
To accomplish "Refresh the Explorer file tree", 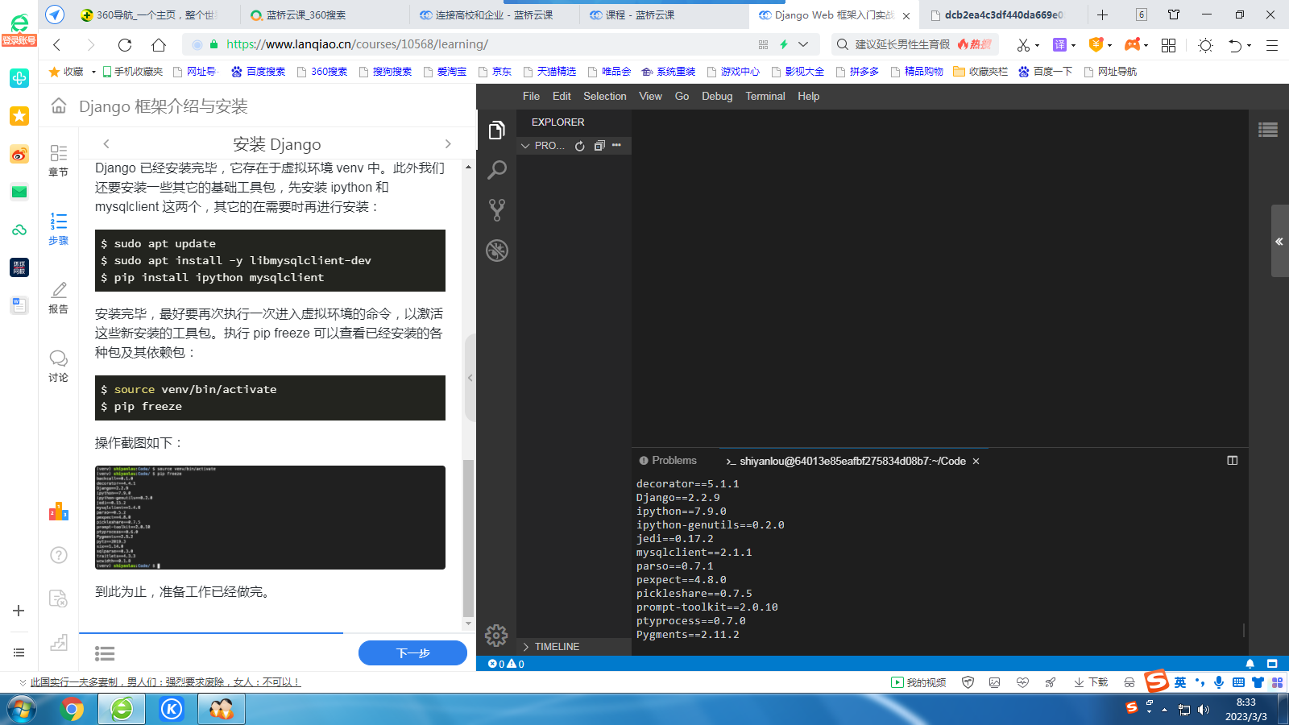I will (x=579, y=146).
